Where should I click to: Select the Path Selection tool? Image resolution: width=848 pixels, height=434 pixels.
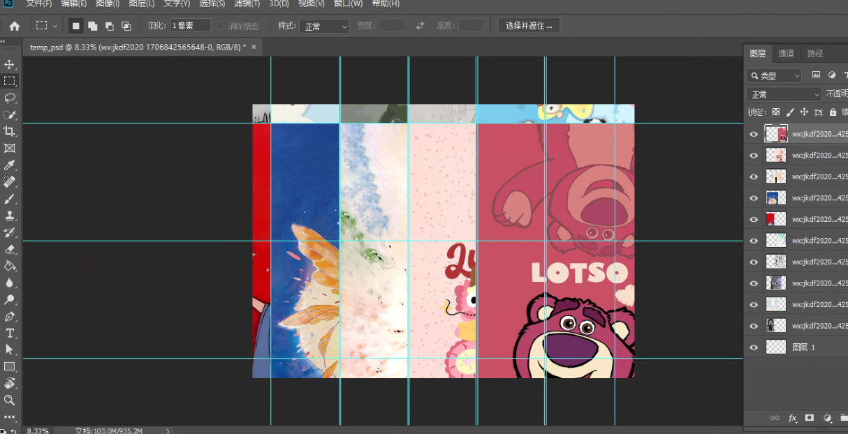pos(10,350)
